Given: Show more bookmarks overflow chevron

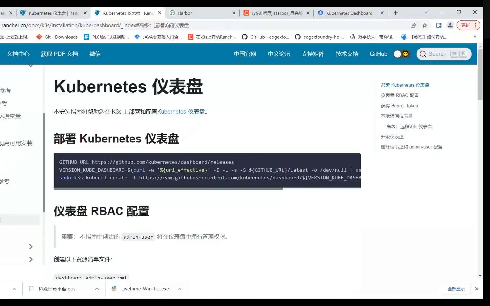Looking at the screenshot, I should click(475, 37).
